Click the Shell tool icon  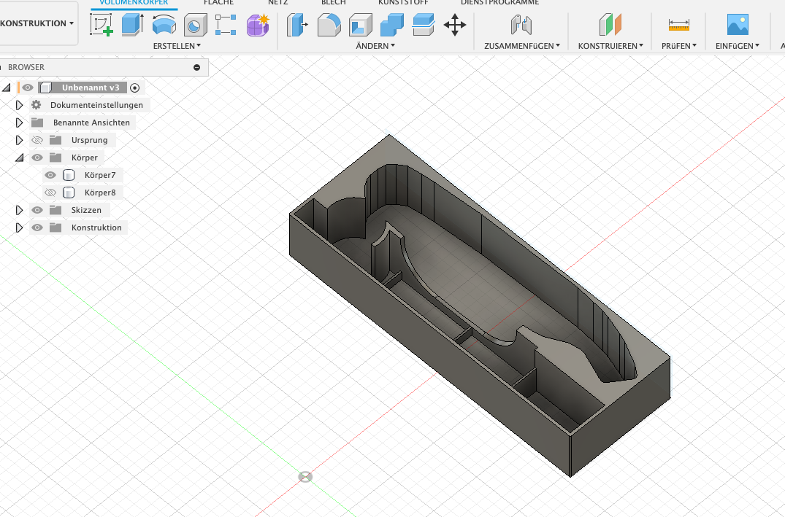360,26
